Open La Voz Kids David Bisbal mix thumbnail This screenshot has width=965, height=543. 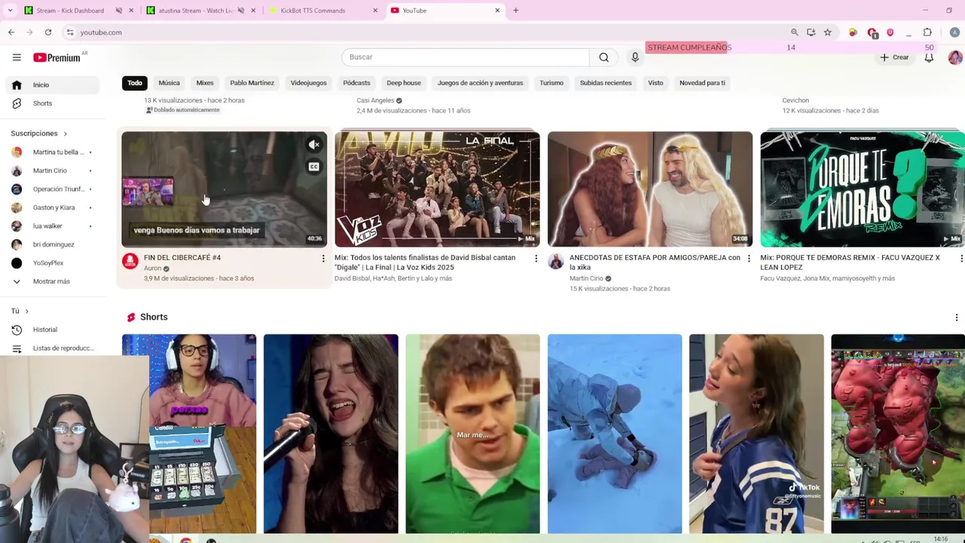(437, 189)
